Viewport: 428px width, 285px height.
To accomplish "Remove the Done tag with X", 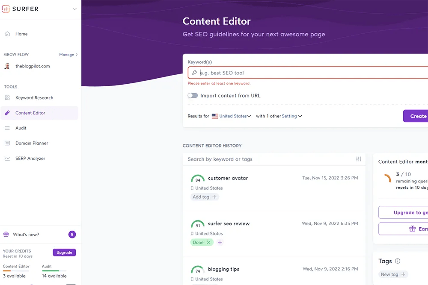I will tap(208, 242).
